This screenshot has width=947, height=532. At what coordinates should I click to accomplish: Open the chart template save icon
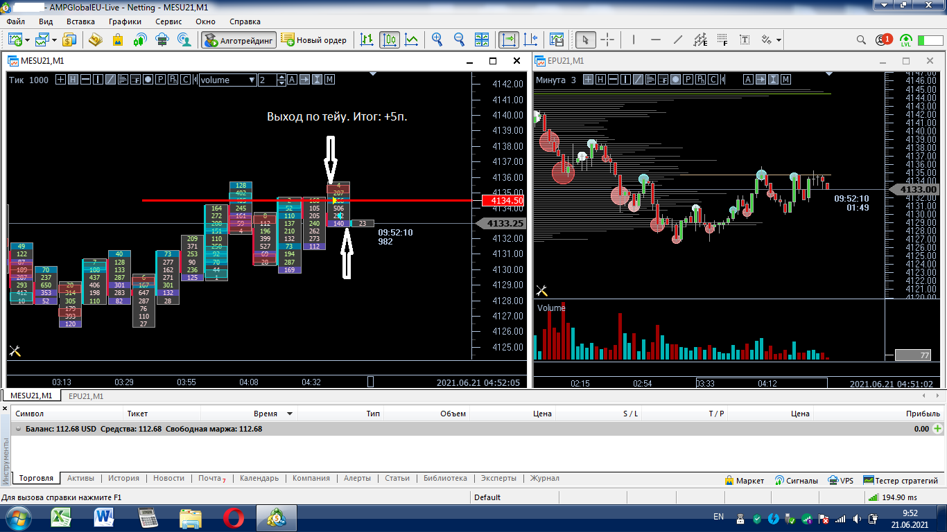point(557,39)
